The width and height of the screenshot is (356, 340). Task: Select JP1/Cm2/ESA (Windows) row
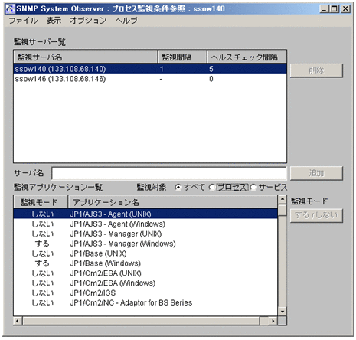[145, 283]
